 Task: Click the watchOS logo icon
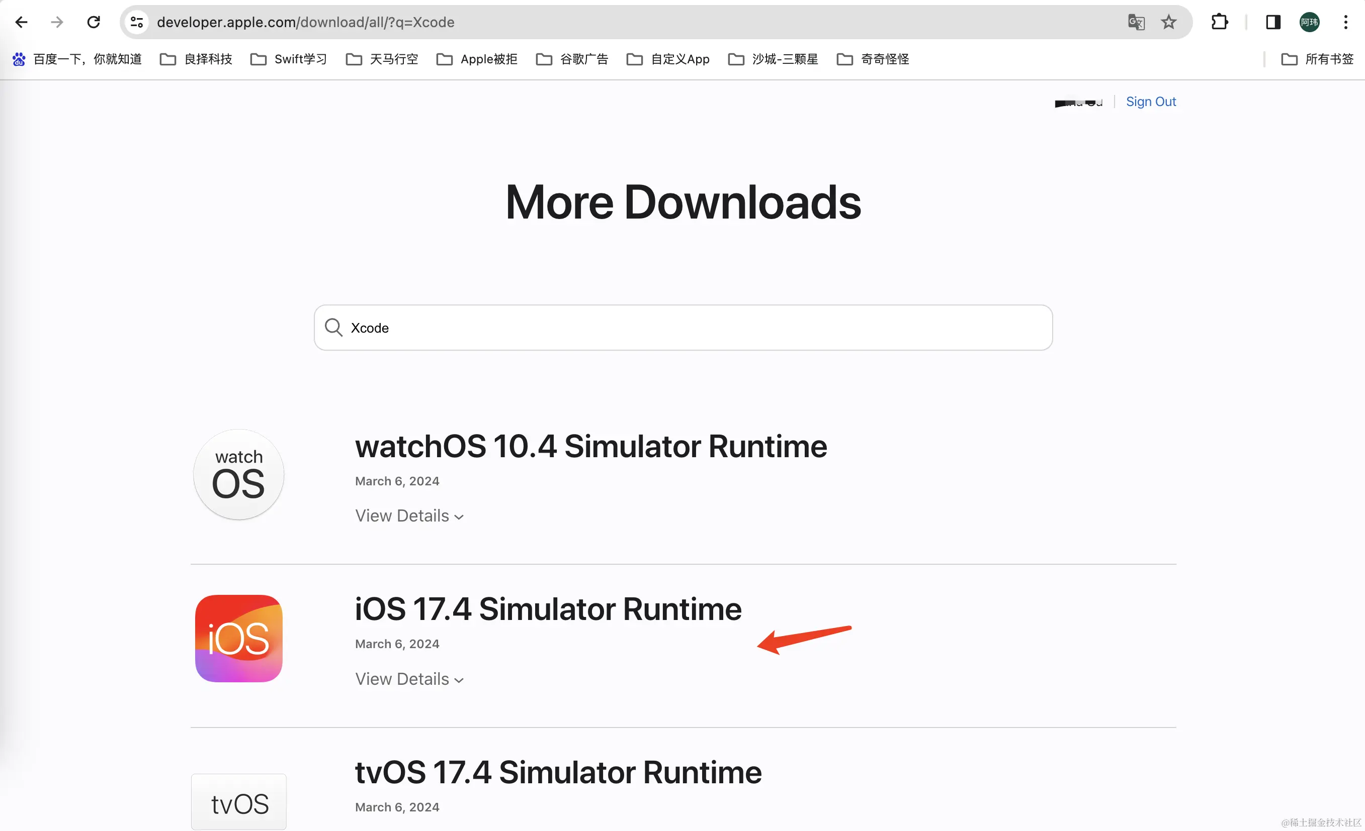239,475
